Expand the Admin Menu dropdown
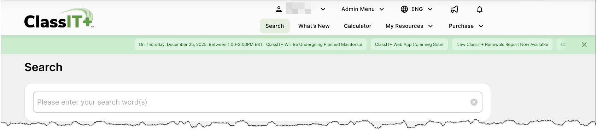 pyautogui.click(x=363, y=9)
